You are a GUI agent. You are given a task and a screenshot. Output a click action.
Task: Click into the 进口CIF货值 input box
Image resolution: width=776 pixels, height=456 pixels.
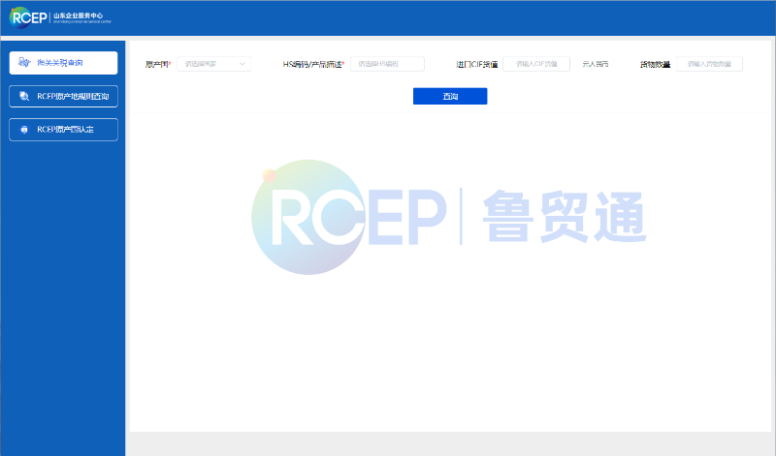pyautogui.click(x=535, y=64)
